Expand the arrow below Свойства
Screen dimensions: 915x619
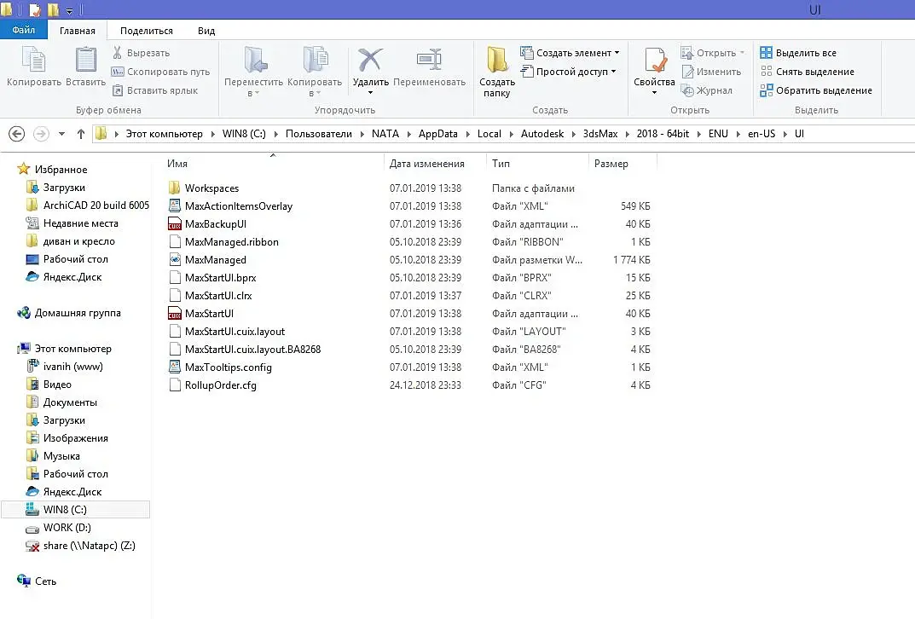tap(654, 93)
